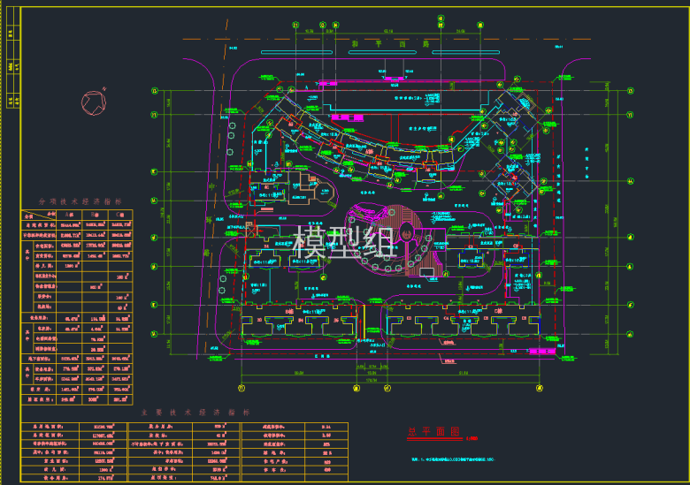Click the top-left grid axis bubble
690x485 pixels.
tap(155, 91)
